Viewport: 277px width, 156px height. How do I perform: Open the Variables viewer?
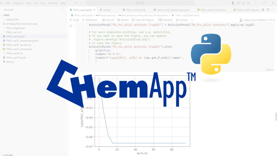click(165, 20)
